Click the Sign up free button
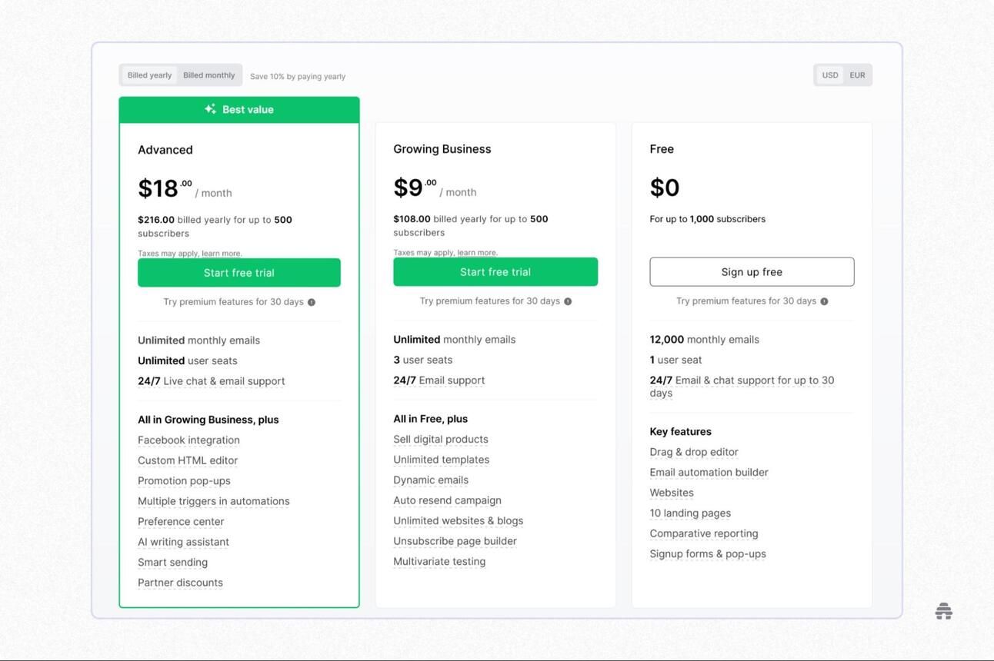Viewport: 994px width, 661px height. click(752, 272)
